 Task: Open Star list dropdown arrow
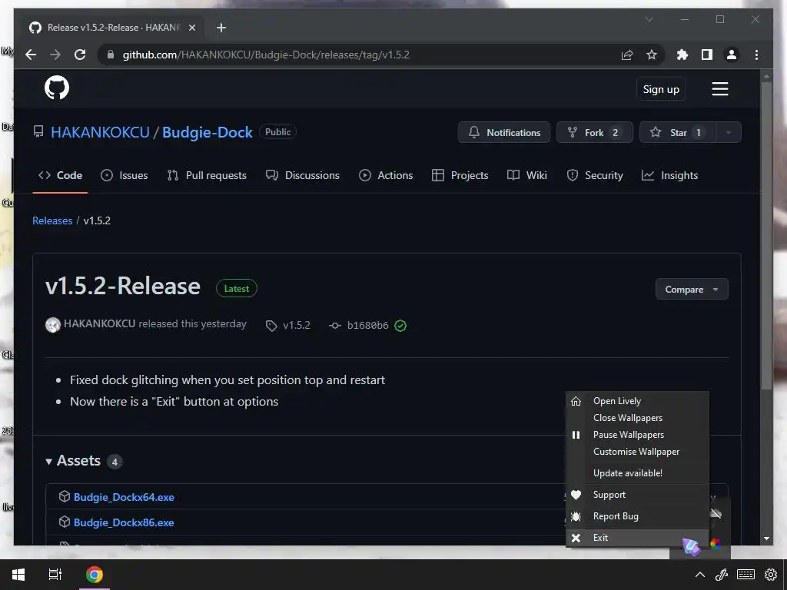tap(729, 132)
